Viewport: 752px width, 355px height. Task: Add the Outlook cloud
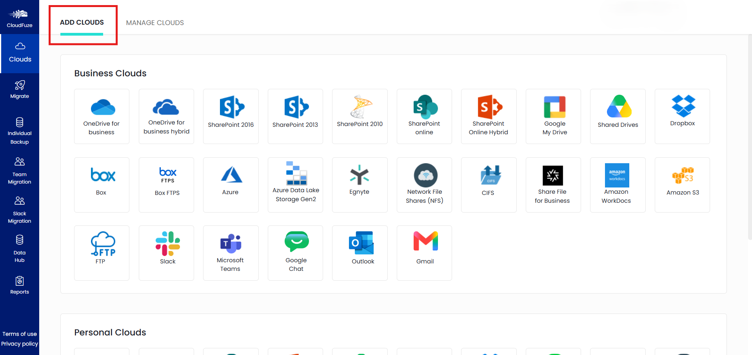pyautogui.click(x=360, y=253)
